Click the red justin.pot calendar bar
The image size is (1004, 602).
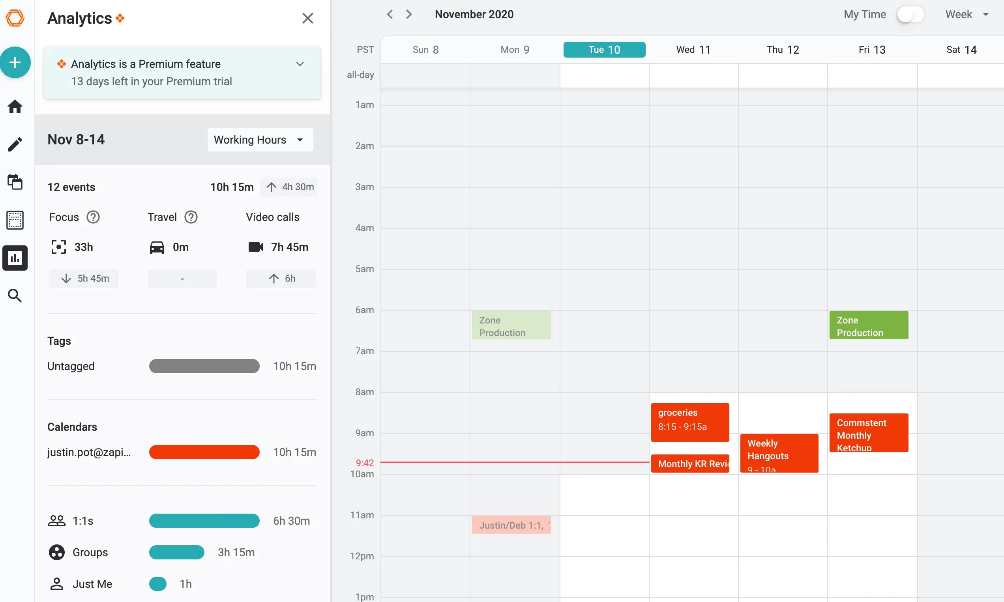click(x=204, y=452)
